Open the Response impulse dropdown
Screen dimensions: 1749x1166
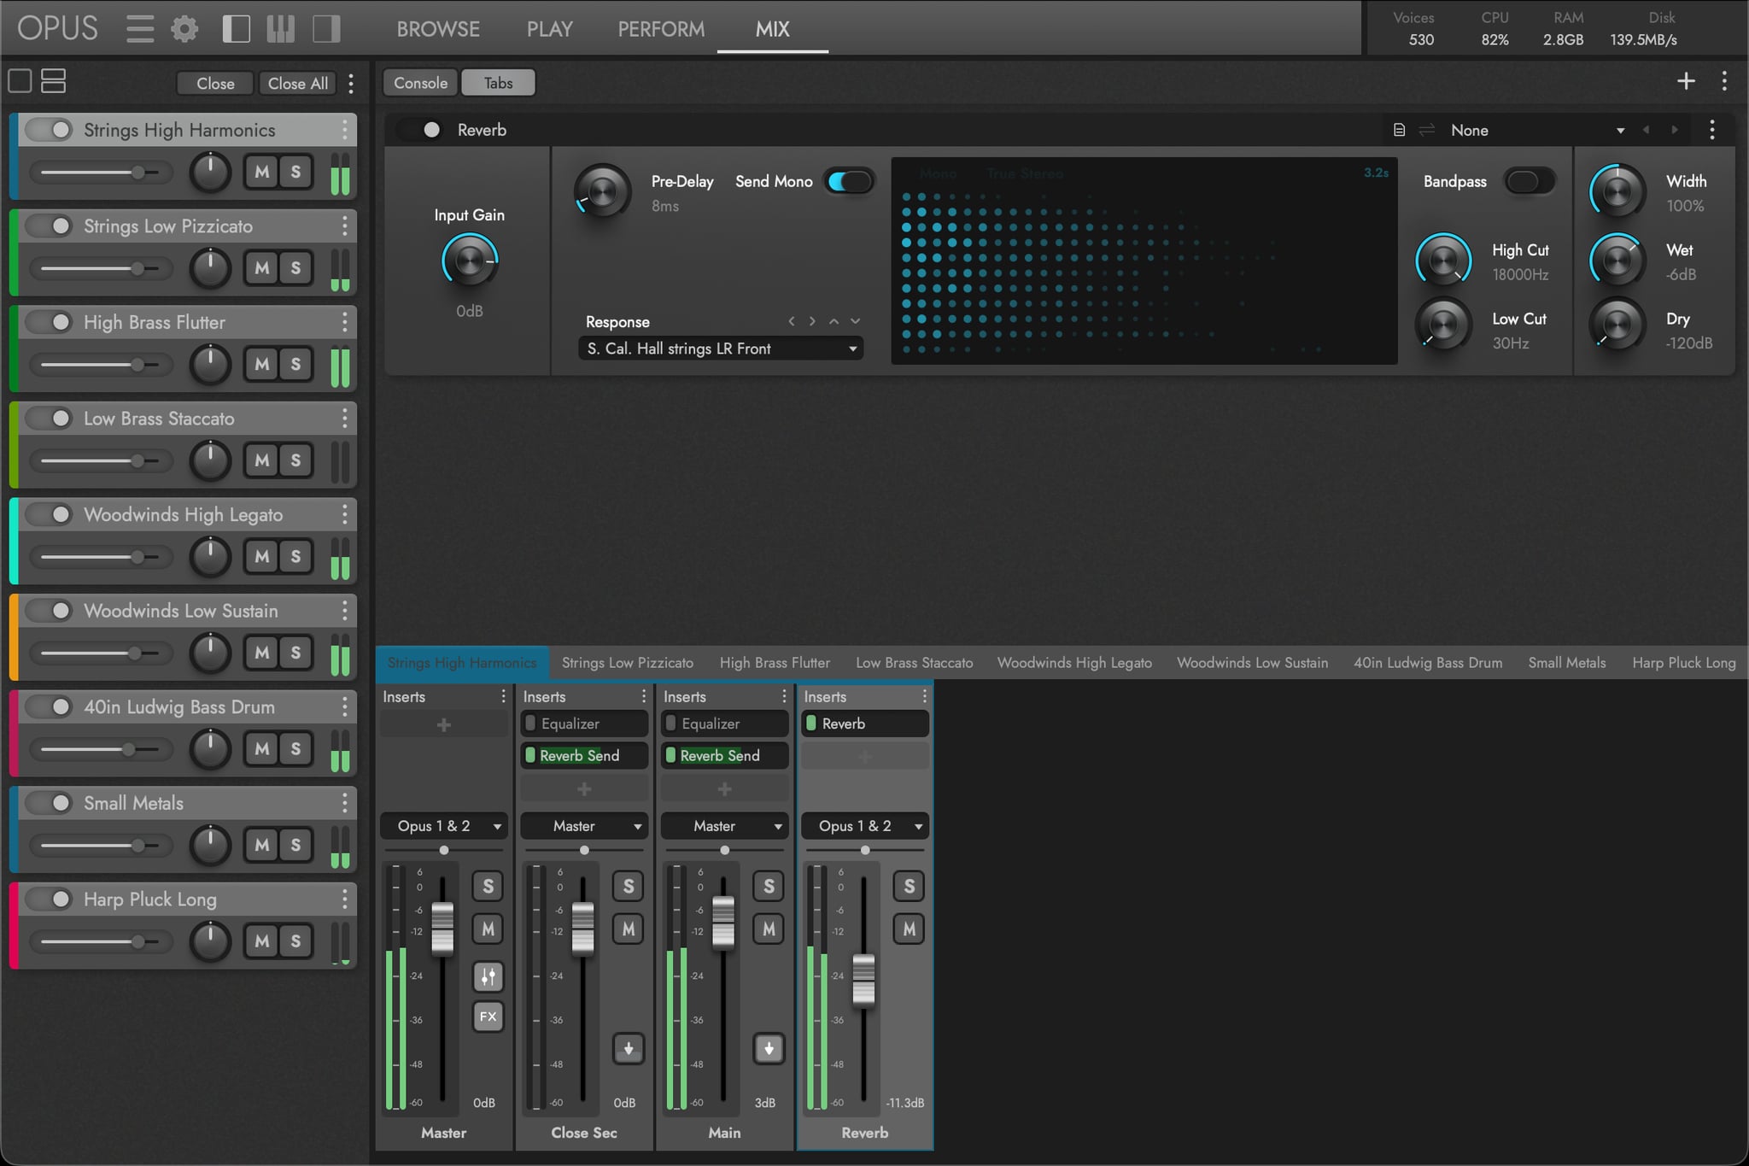(721, 349)
